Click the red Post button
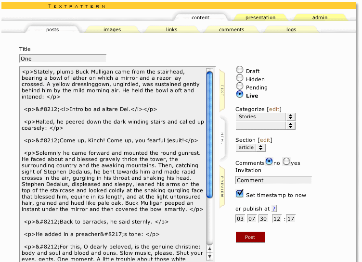 coord(250,237)
